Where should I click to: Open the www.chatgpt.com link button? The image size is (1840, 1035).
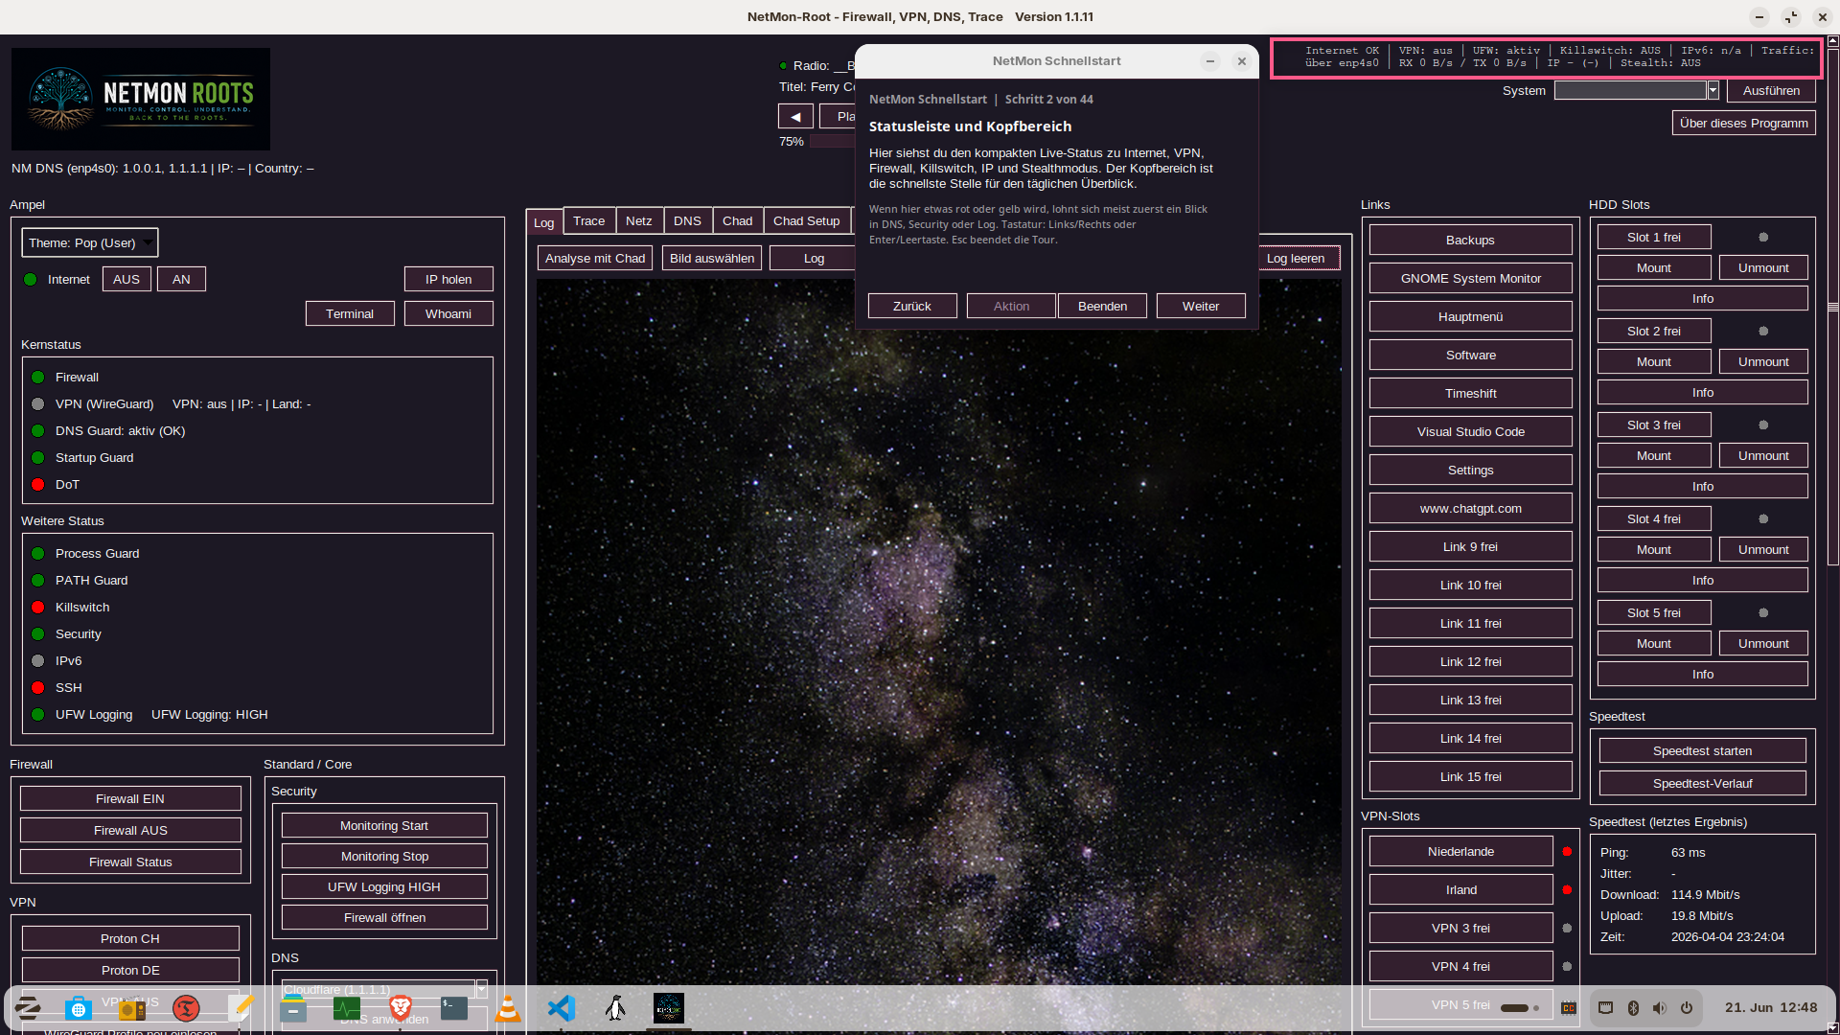1471,508
